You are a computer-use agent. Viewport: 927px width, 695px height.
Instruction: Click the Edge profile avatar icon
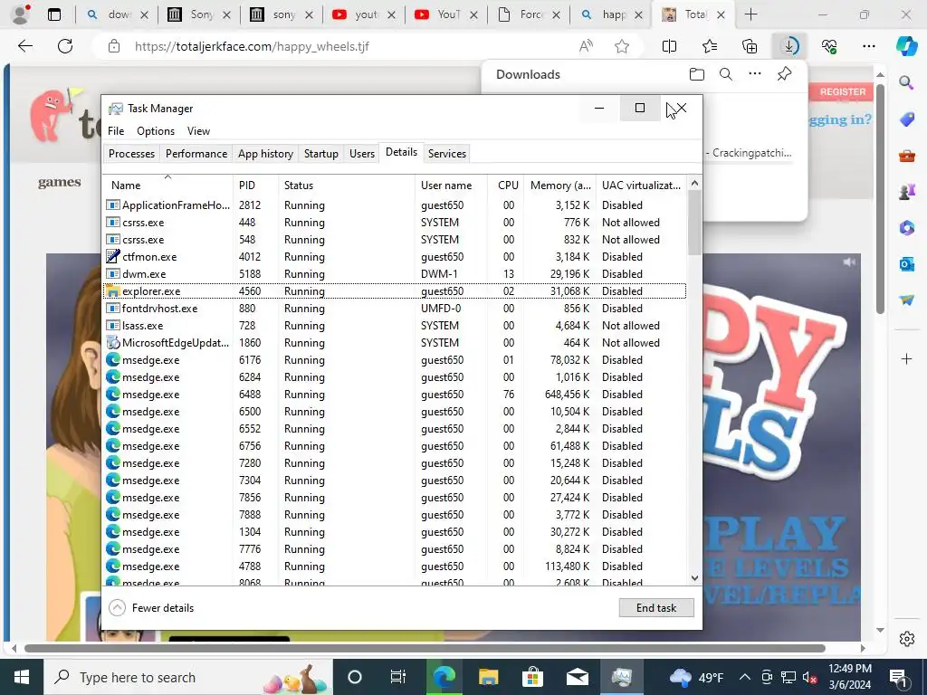pos(20,14)
